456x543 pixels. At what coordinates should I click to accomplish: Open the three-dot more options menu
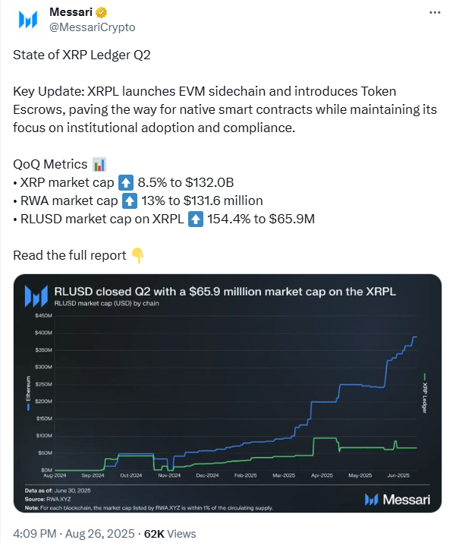433,14
